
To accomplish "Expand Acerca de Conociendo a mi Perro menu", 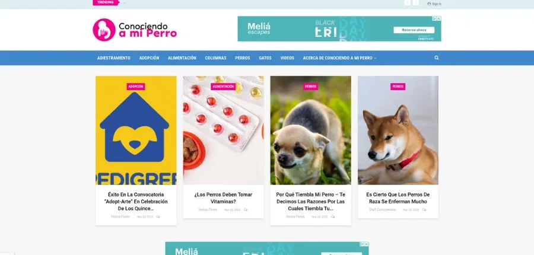I will [339, 58].
